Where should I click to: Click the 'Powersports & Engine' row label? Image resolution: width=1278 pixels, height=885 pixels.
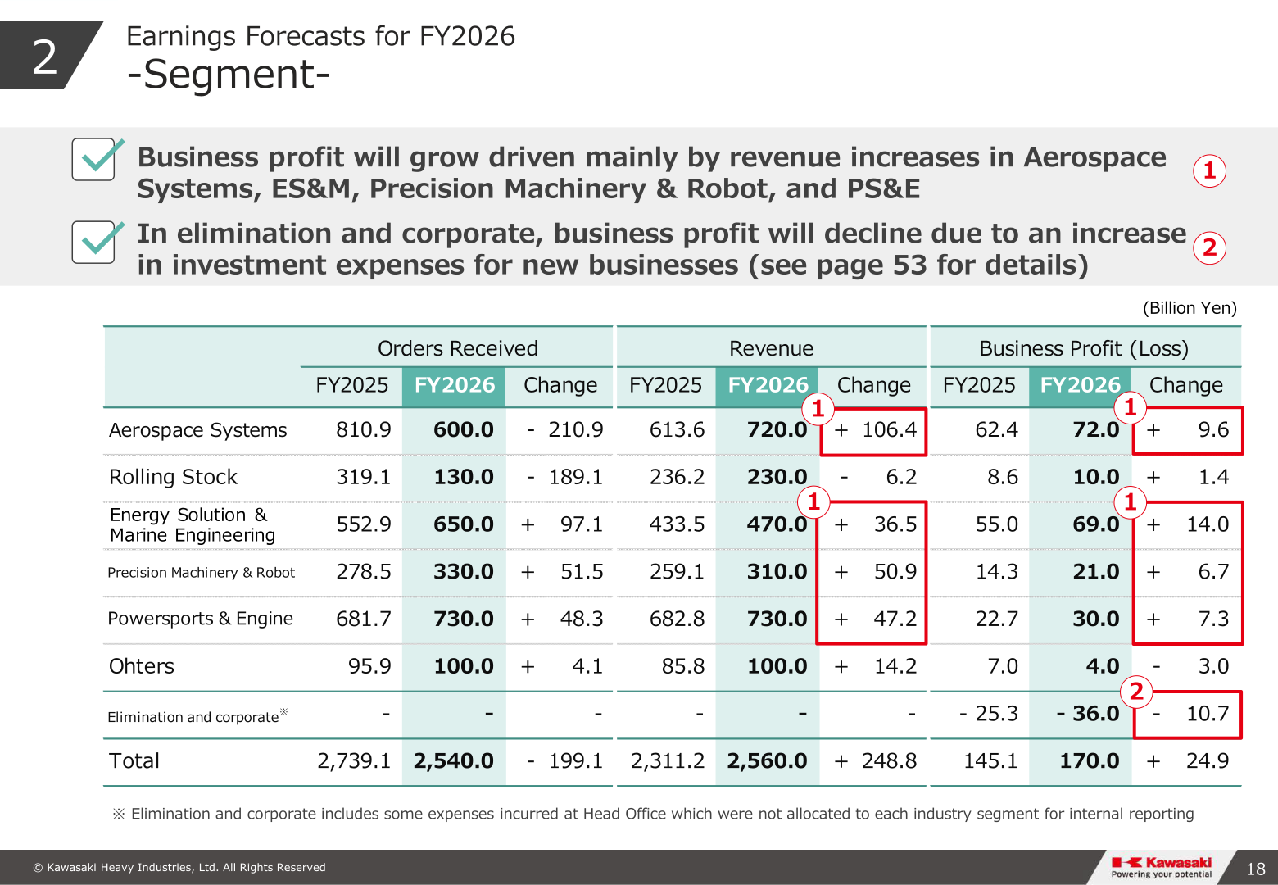pyautogui.click(x=200, y=619)
